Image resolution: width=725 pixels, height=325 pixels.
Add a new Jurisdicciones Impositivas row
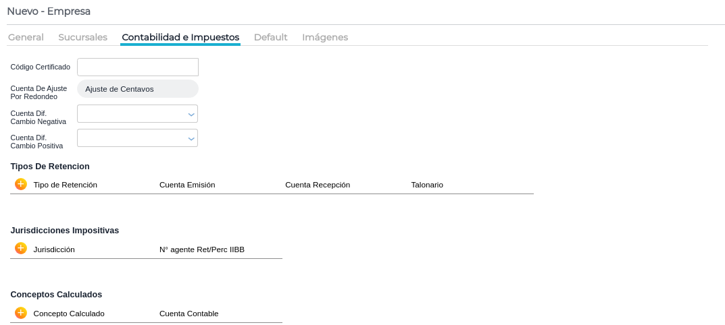21,249
